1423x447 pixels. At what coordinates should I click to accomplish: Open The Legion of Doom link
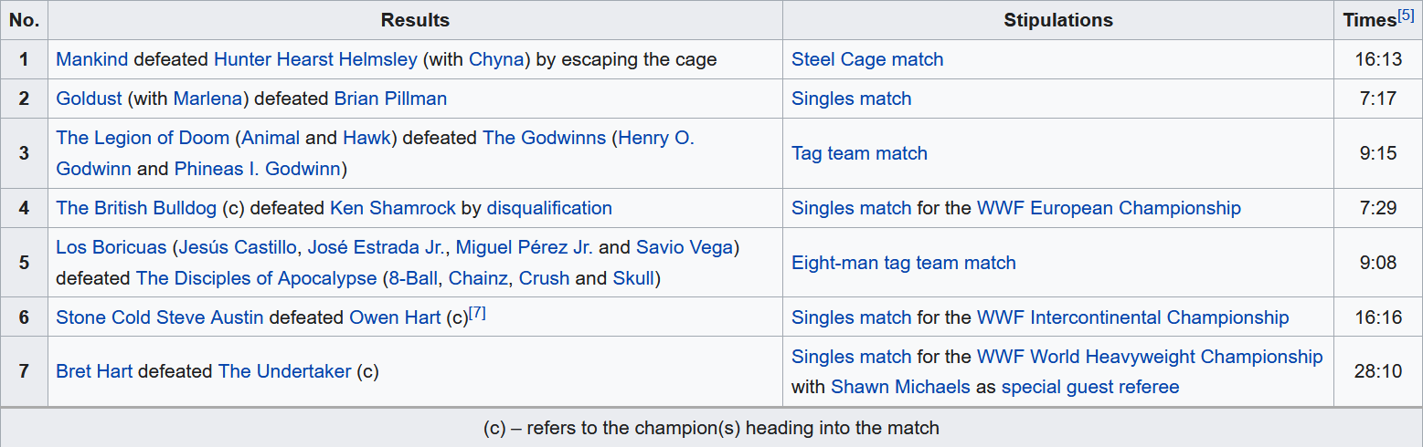[143, 138]
